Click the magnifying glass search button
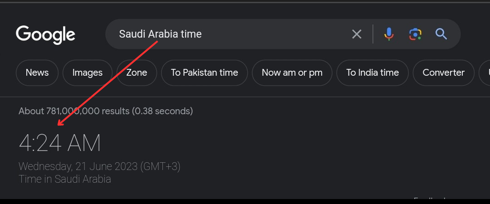The height and width of the screenshot is (204, 490). tap(441, 34)
